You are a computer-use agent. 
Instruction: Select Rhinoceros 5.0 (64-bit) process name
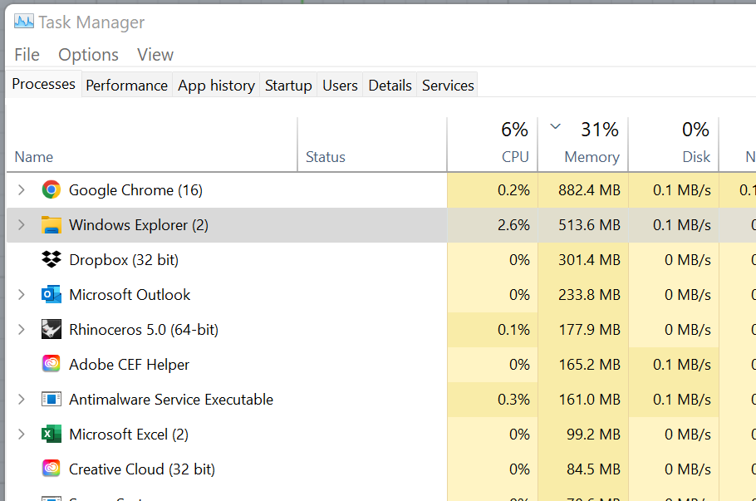pyautogui.click(x=144, y=330)
